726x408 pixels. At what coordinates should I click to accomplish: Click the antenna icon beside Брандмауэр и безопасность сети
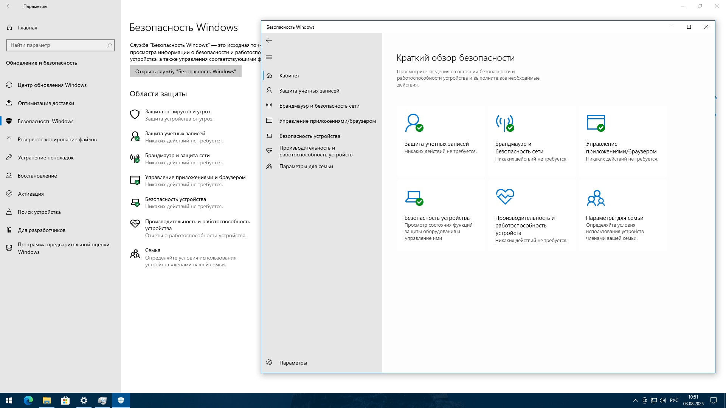(x=269, y=105)
